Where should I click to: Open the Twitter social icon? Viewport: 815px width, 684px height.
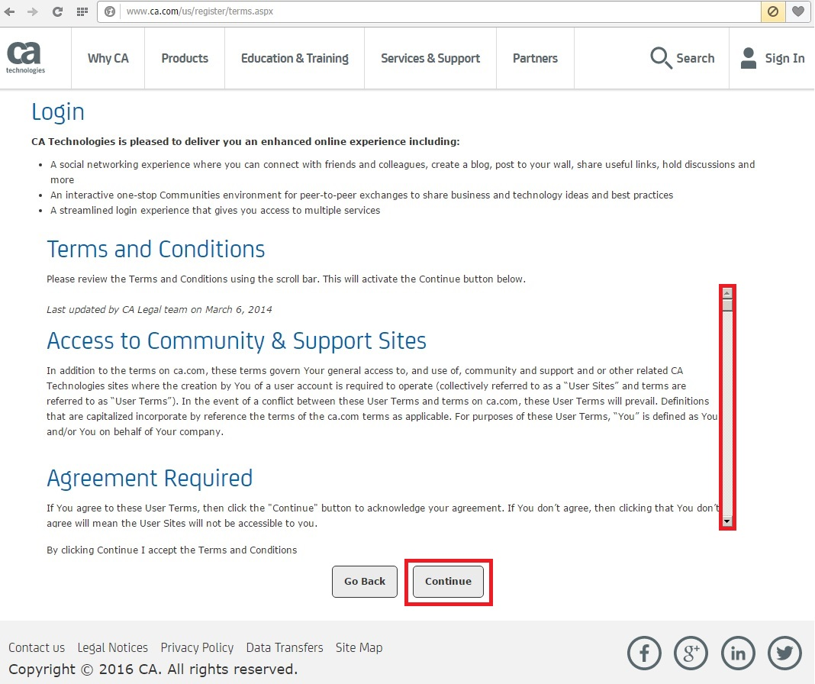pos(784,653)
